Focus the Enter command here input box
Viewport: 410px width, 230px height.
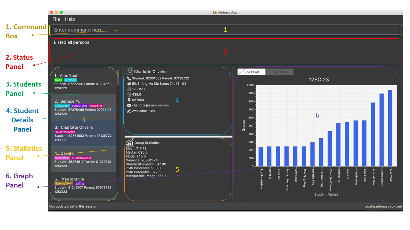click(x=225, y=30)
